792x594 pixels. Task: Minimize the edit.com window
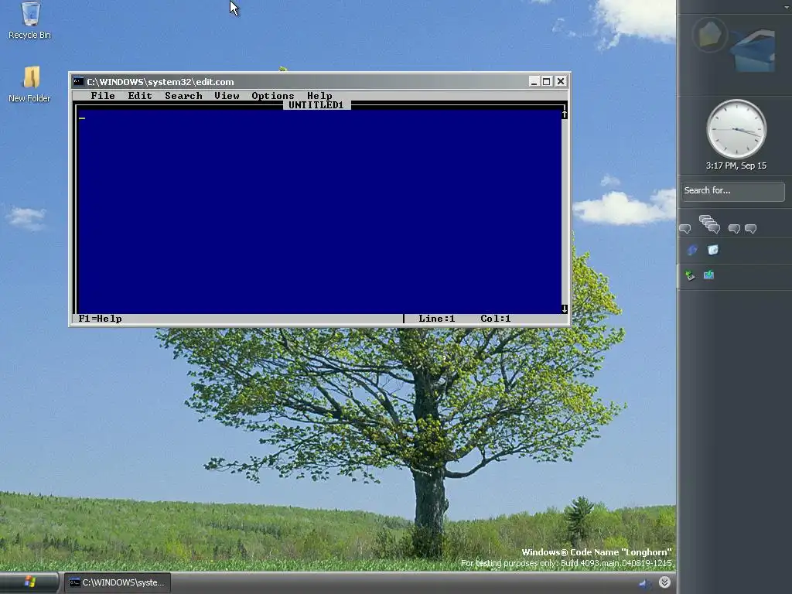[534, 81]
